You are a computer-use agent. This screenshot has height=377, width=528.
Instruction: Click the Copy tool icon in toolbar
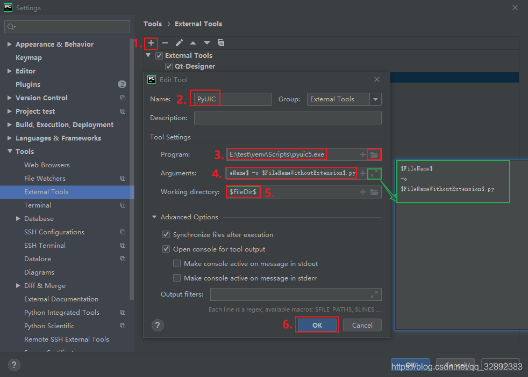[x=221, y=43]
